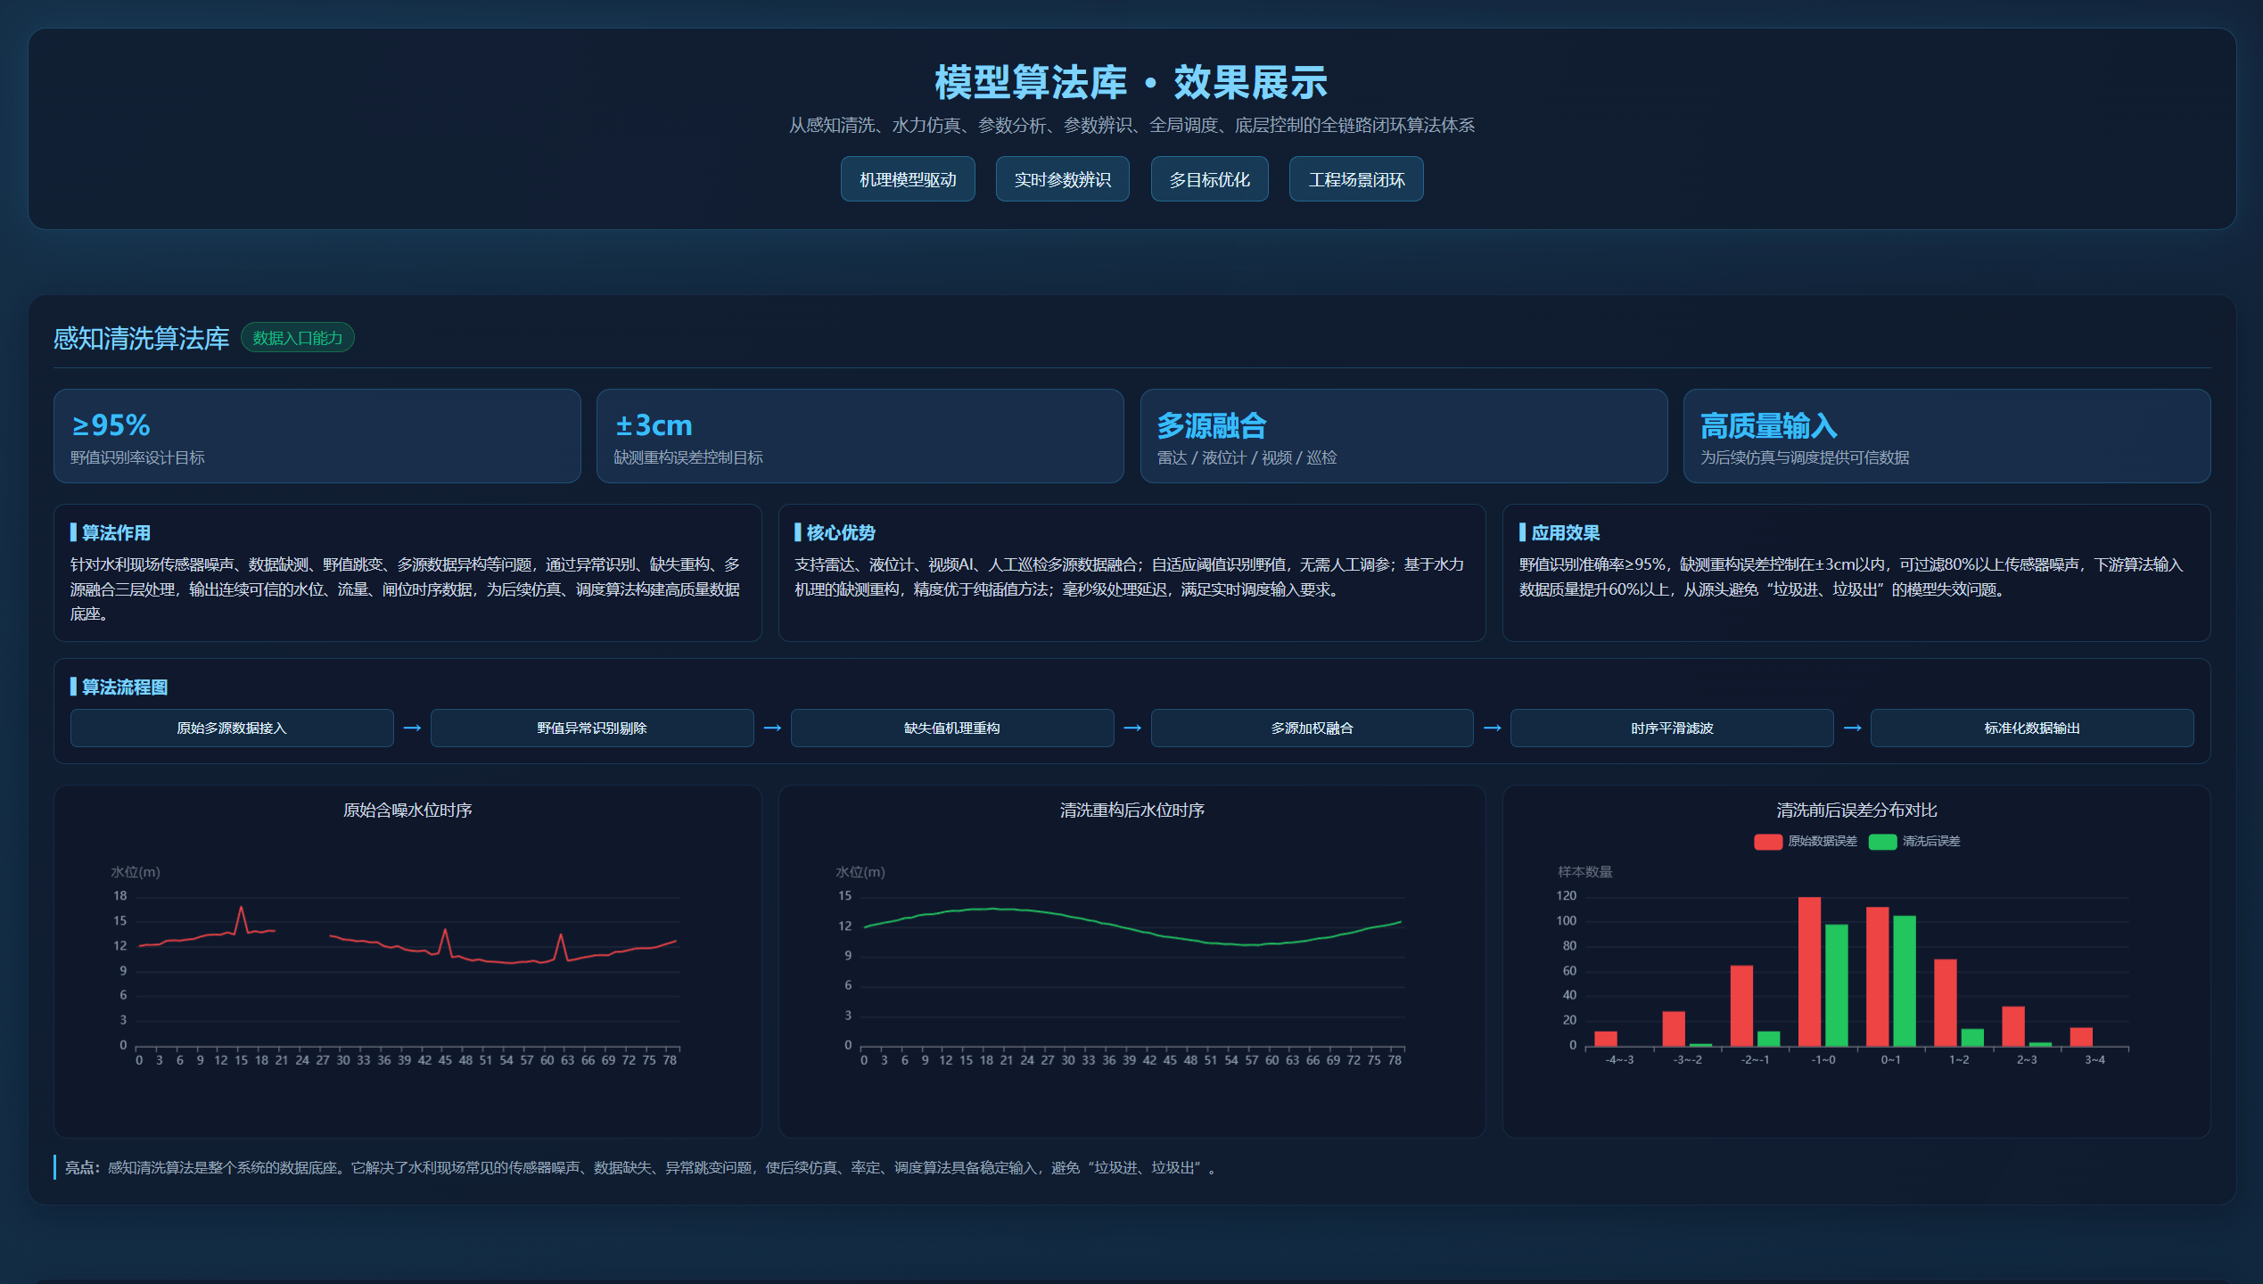Click the 标准化数据输出 flow step
Screen dimensions: 2263x1284
coord(2032,728)
